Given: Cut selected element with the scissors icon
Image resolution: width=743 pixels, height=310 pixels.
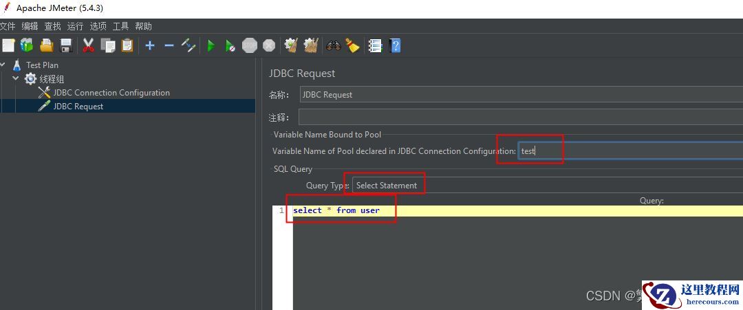Looking at the screenshot, I should click(88, 45).
